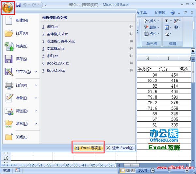The image size is (196, 174).
Task: Click the Save icon in Quick Access Toolbar
Action: tap(19, 5)
